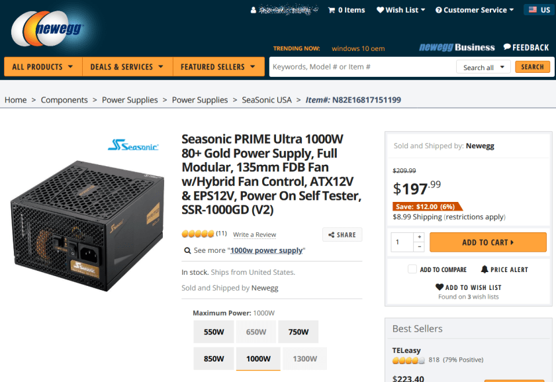Open the Write a Review link

254,234
